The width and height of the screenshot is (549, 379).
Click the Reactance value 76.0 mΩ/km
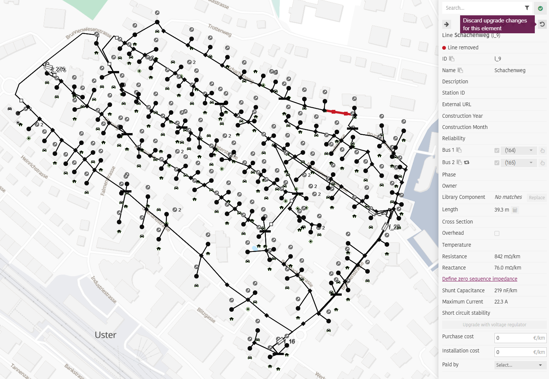coord(508,268)
